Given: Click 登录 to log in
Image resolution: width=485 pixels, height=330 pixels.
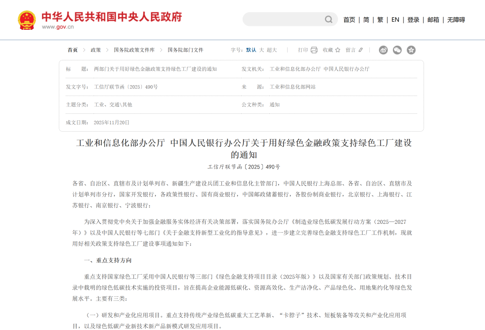Looking at the screenshot, I should 413,20.
